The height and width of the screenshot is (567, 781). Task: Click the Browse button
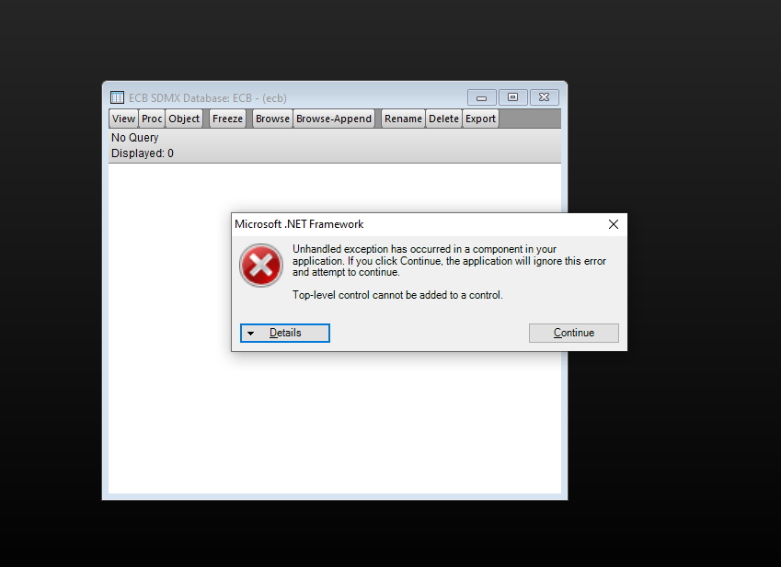[x=272, y=119]
